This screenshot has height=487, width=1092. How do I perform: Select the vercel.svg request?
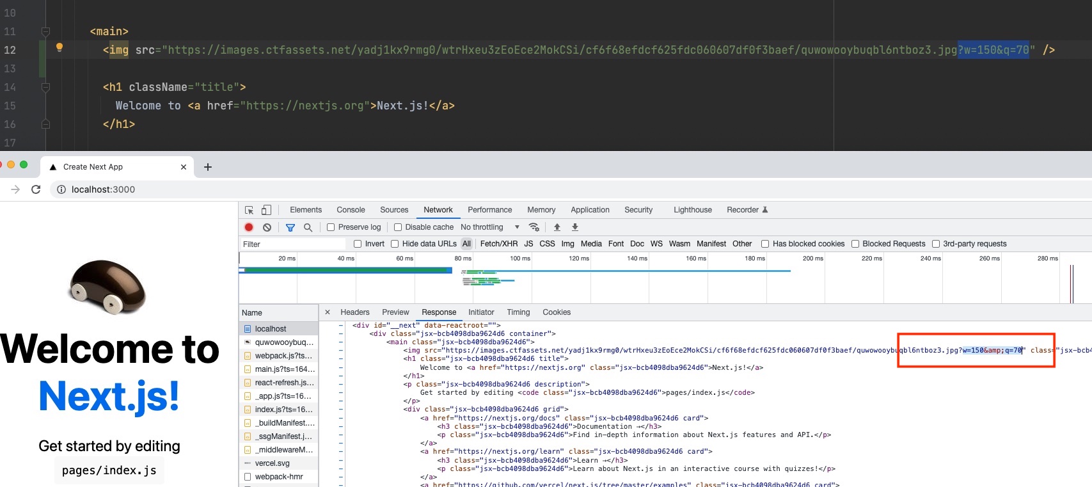point(279,463)
